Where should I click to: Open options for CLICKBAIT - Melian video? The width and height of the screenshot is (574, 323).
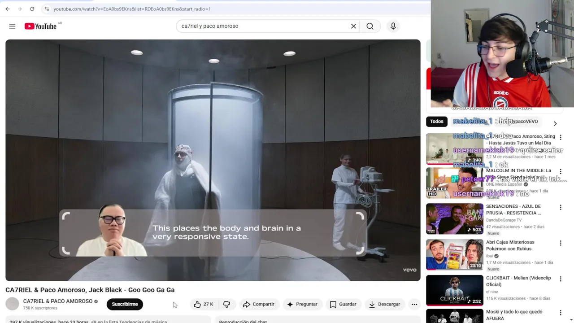(560, 279)
